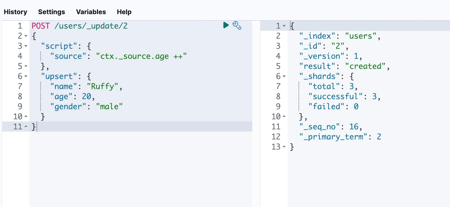Fold the "_shards" block in response
The image size is (450, 207).
coord(284,76)
